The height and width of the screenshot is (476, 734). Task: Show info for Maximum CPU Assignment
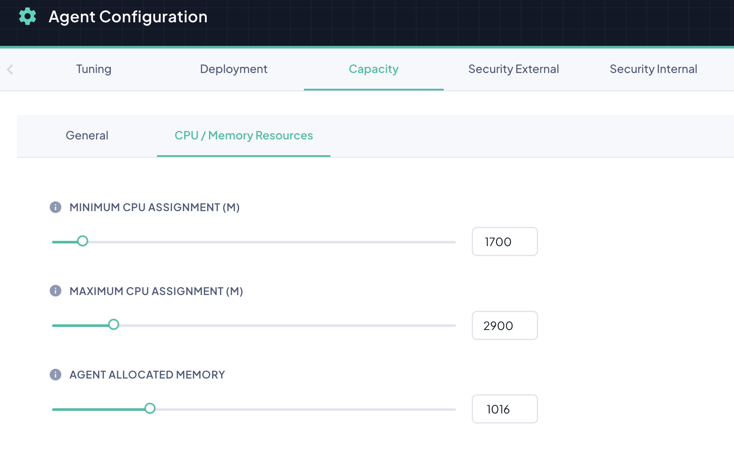point(56,291)
